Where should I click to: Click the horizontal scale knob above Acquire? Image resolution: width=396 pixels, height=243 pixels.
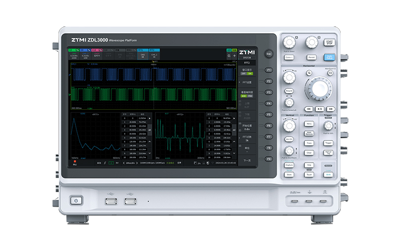[289, 77]
